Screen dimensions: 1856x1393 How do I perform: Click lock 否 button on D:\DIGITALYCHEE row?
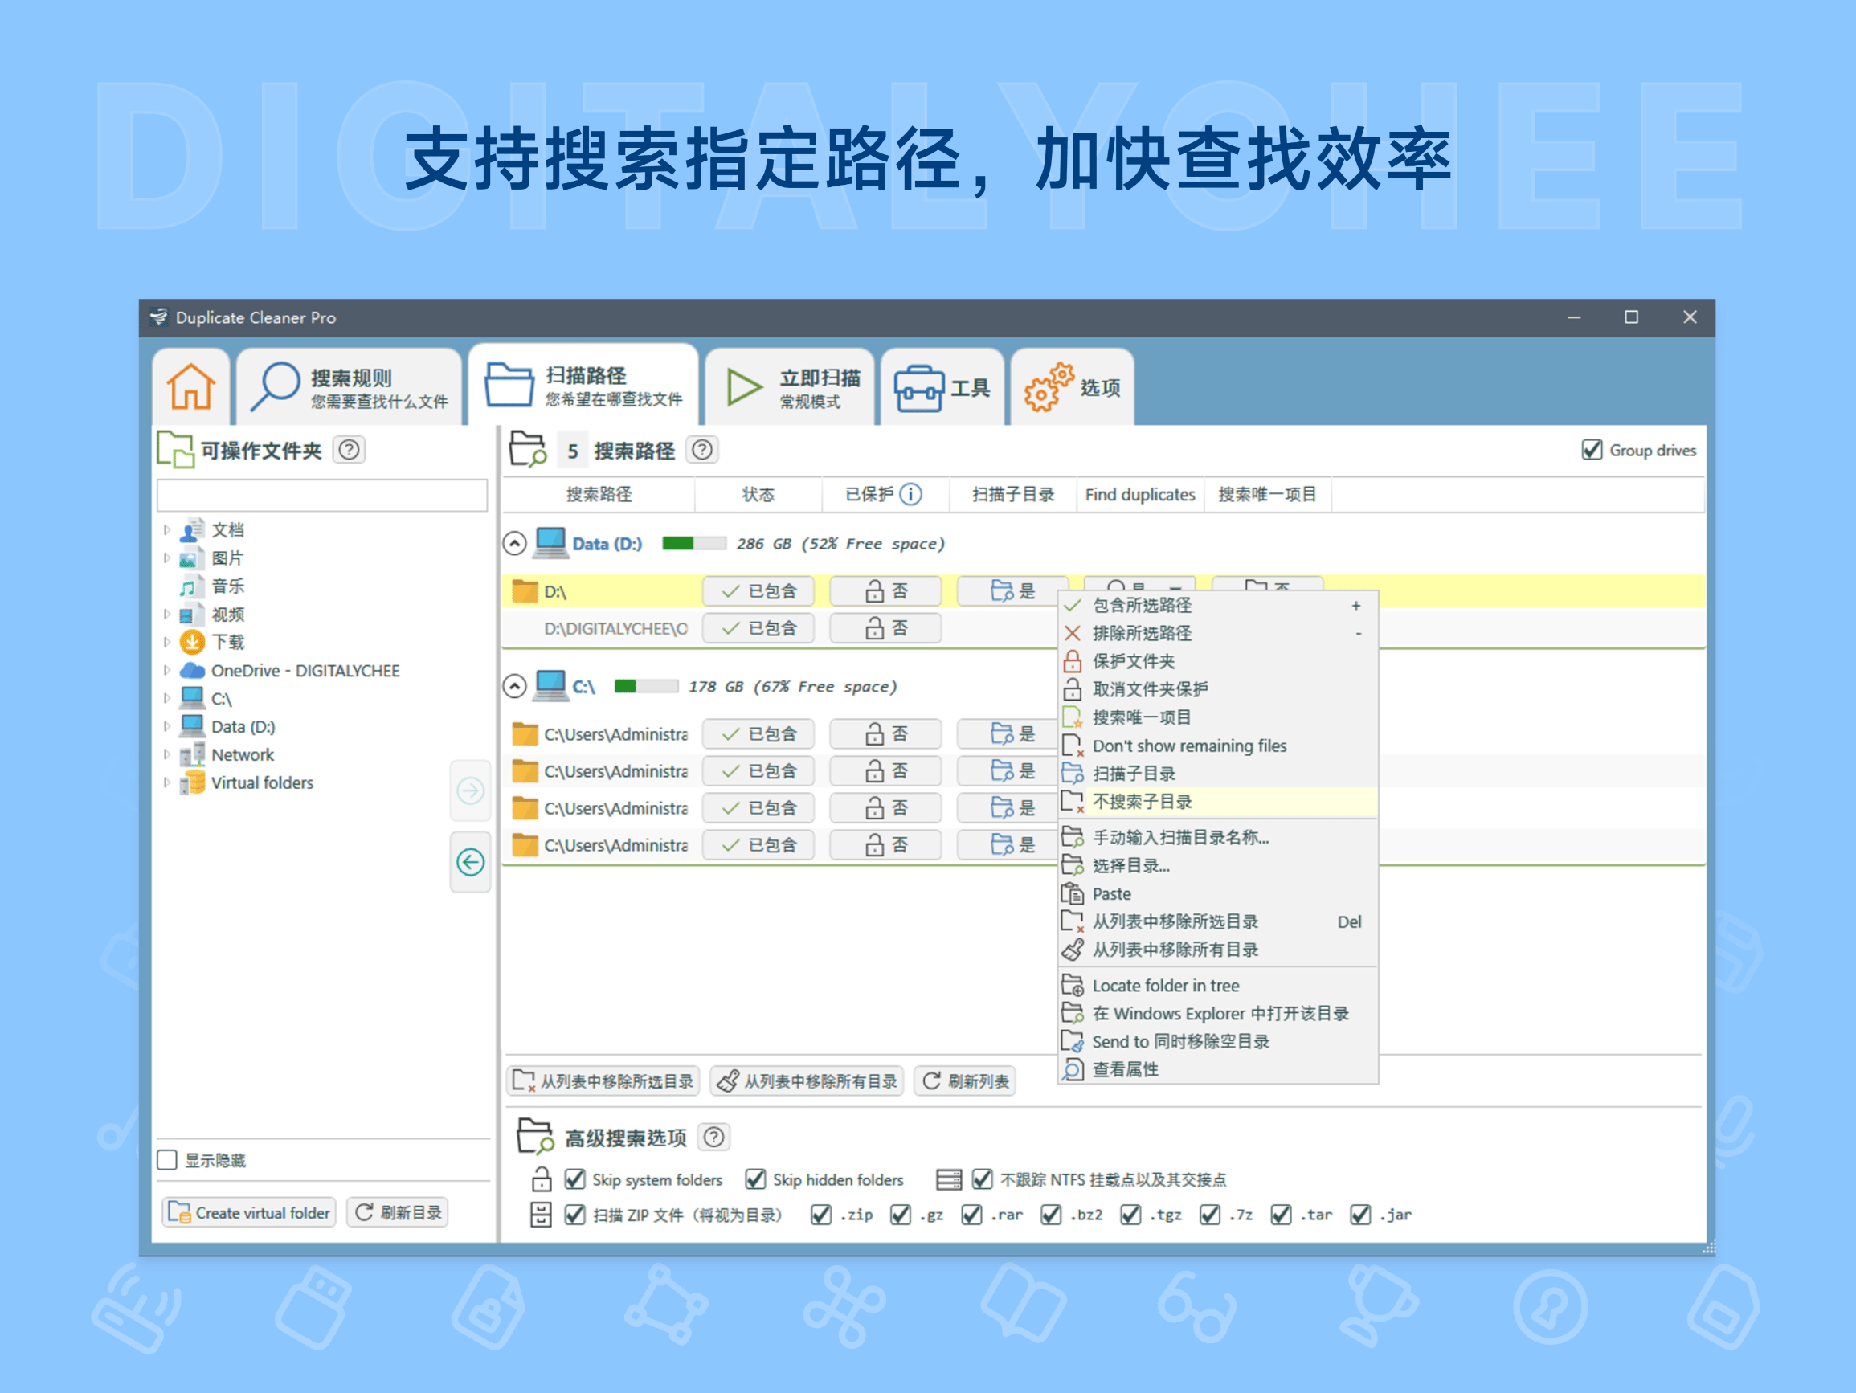click(x=886, y=628)
